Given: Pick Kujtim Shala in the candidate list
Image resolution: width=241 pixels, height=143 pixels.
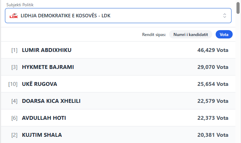Looking at the screenshot, I should tap(42, 135).
